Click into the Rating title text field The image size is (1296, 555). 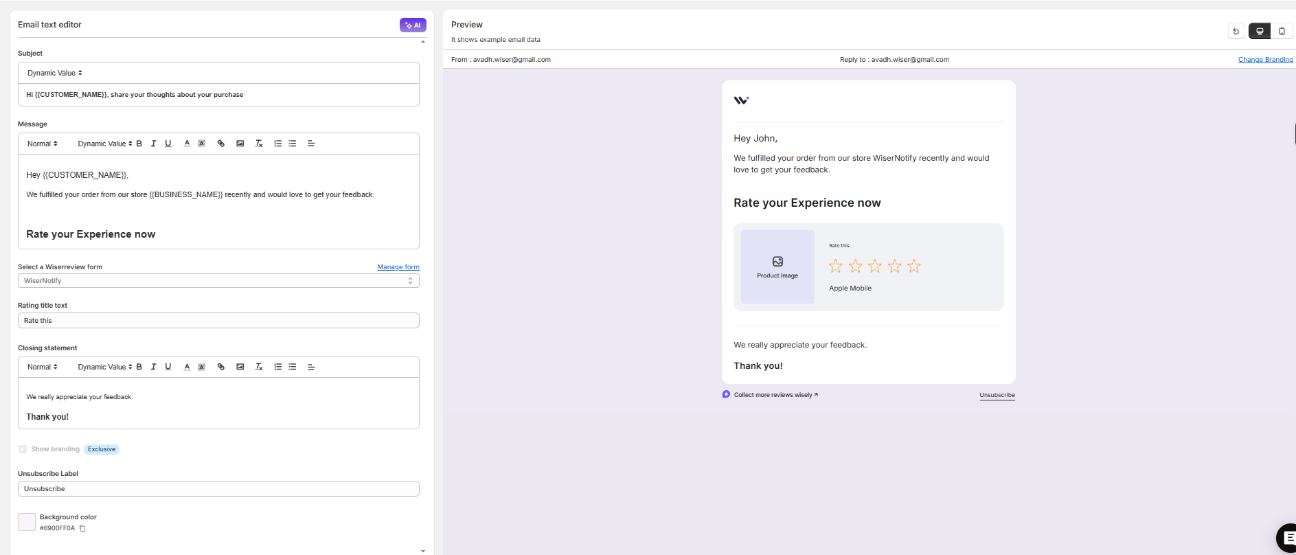click(x=218, y=321)
